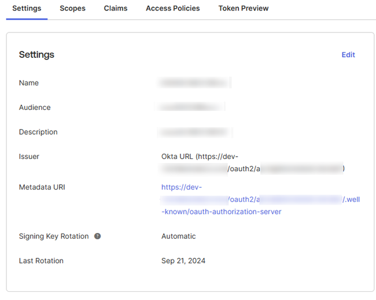Click the Issuer field label

pyautogui.click(x=29, y=157)
